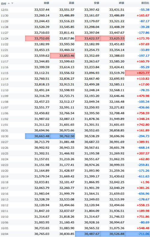Image resolution: width=150 pixels, height=237 pixels.
Task: Select the opening value 31,302.51
Action: click(42, 153)
